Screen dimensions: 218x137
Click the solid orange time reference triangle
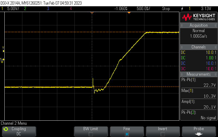click(129, 13)
